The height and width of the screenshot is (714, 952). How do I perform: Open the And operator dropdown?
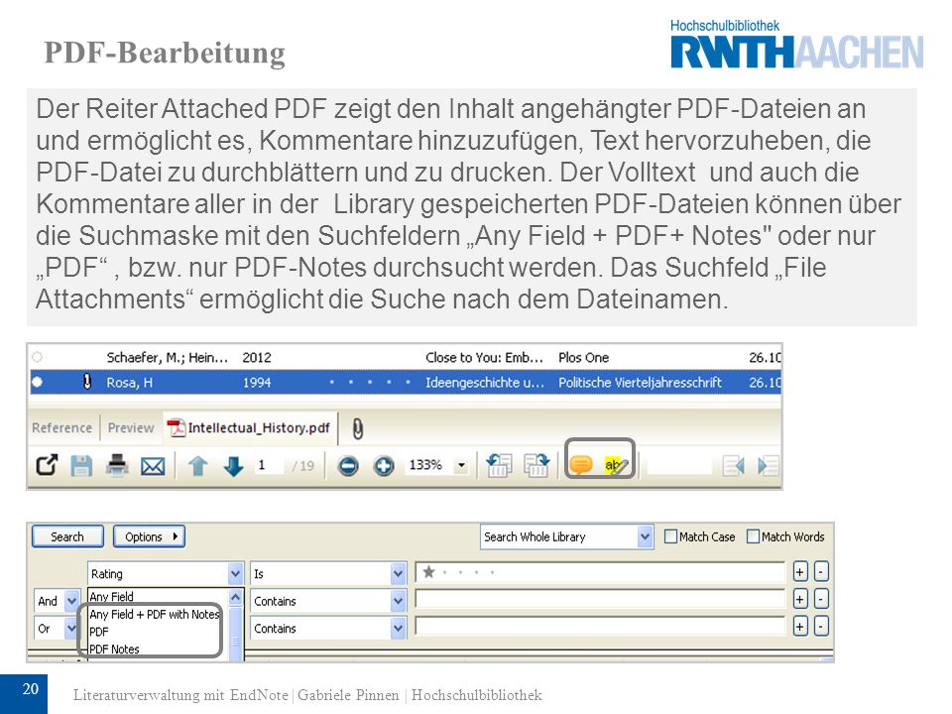coord(71,601)
